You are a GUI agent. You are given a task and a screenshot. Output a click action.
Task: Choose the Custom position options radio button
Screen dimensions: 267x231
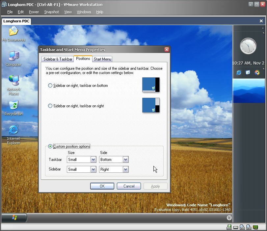click(50, 146)
